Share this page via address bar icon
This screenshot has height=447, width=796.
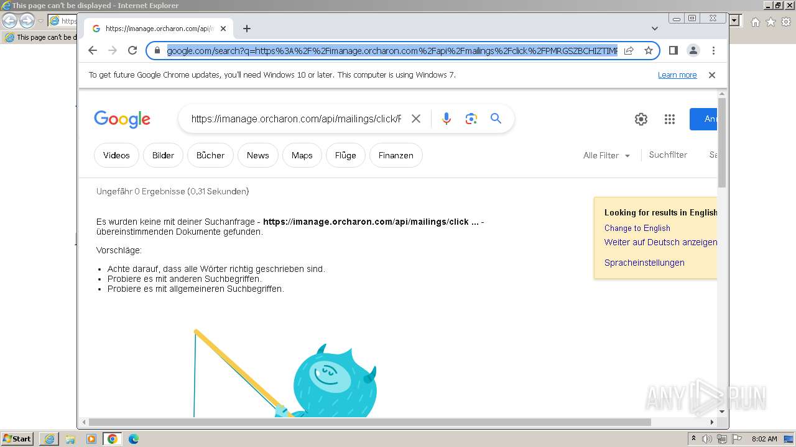[629, 50]
